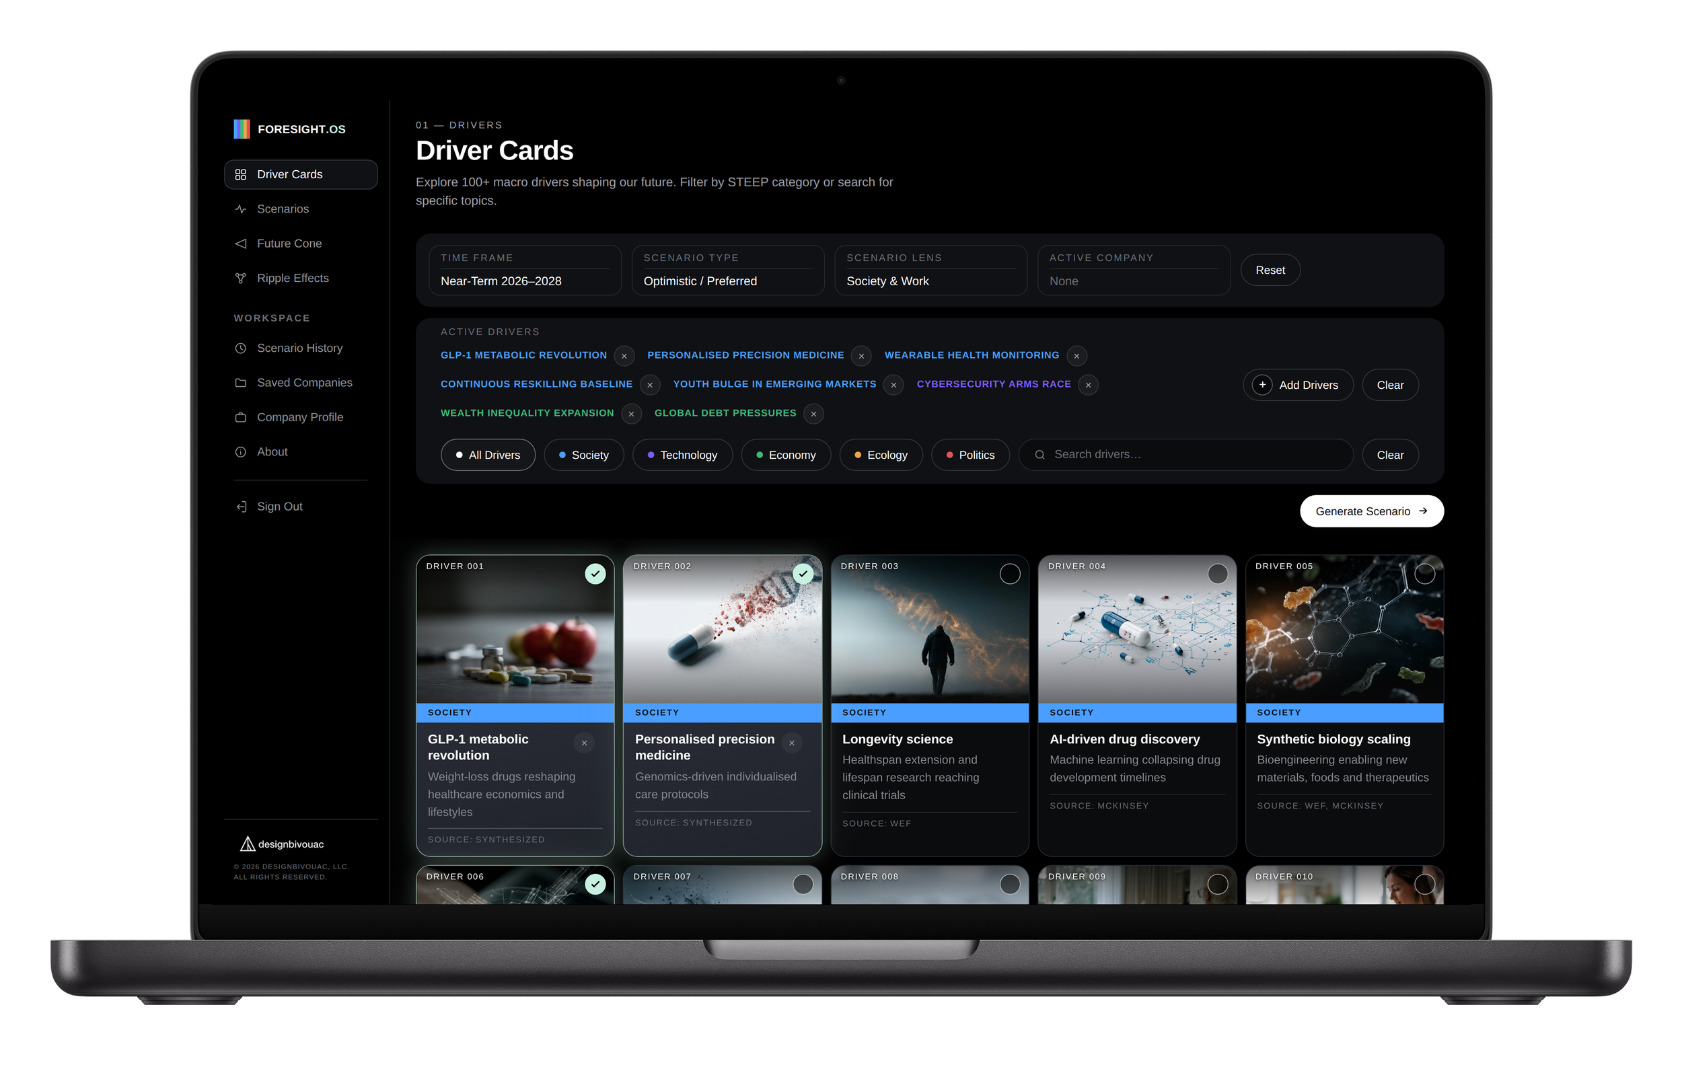Viewport: 1682px width, 1075px height.
Task: Click the Reset button
Action: tap(1269, 270)
